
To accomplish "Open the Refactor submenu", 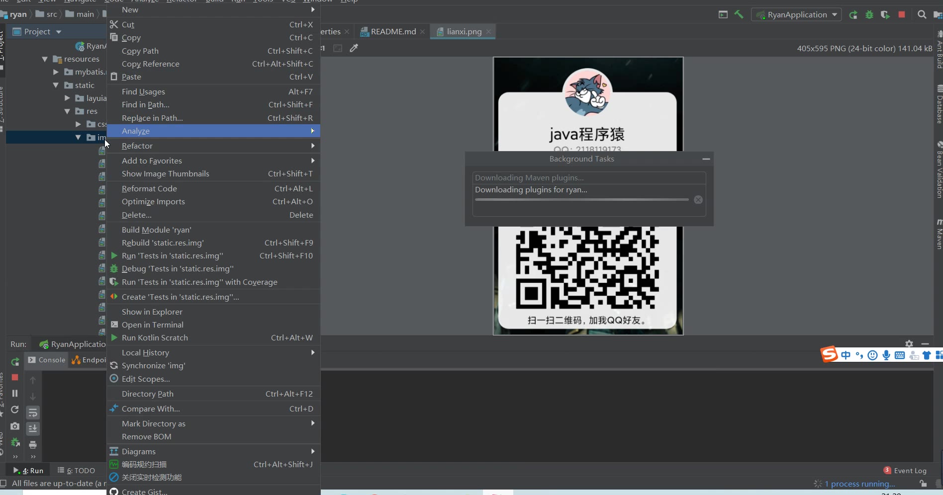I will coord(213,146).
